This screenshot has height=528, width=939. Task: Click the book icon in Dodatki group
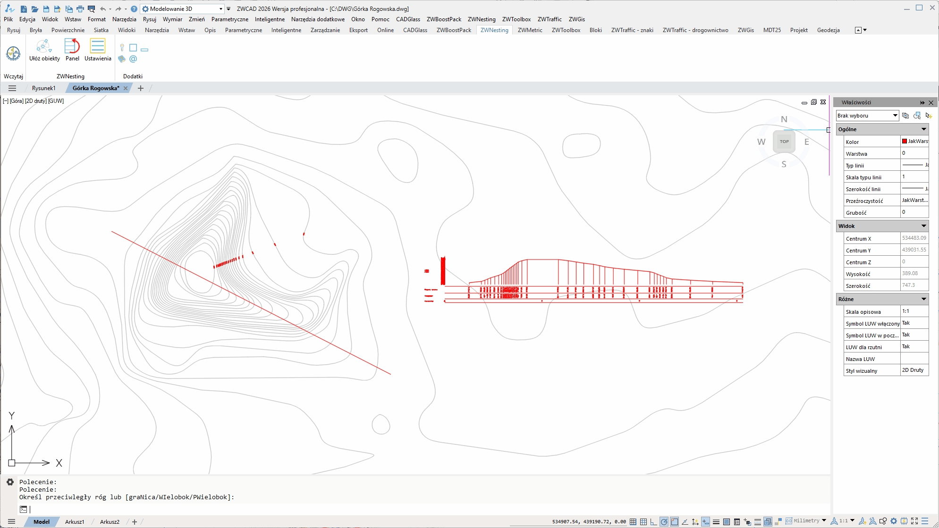[x=122, y=59]
